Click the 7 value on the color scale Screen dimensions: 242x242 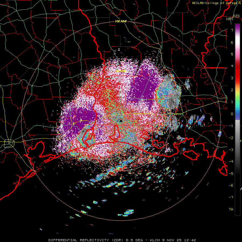(232, 30)
